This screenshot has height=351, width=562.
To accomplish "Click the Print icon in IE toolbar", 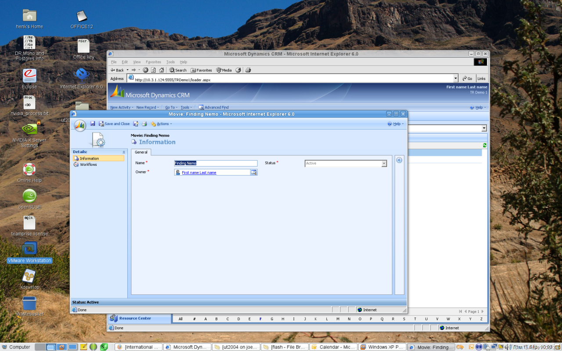I will coord(248,70).
